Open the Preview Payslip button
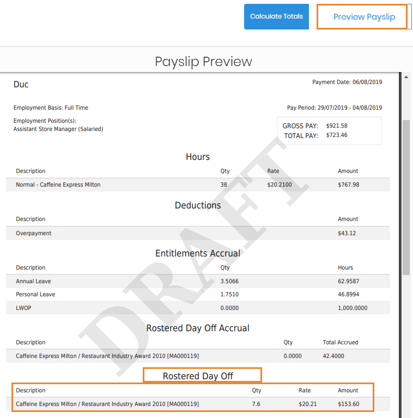The height and width of the screenshot is (418, 413). point(363,17)
